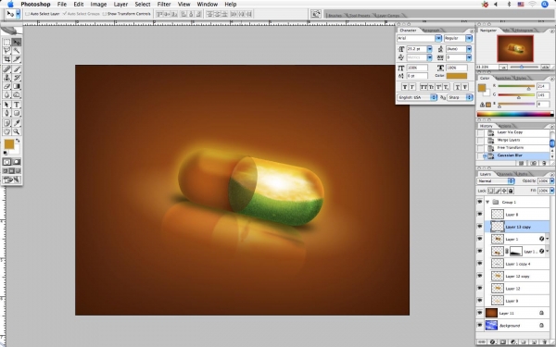Viewport: 556px width, 347px height.
Task: Select the Clone Stamp tool
Action: [6, 78]
